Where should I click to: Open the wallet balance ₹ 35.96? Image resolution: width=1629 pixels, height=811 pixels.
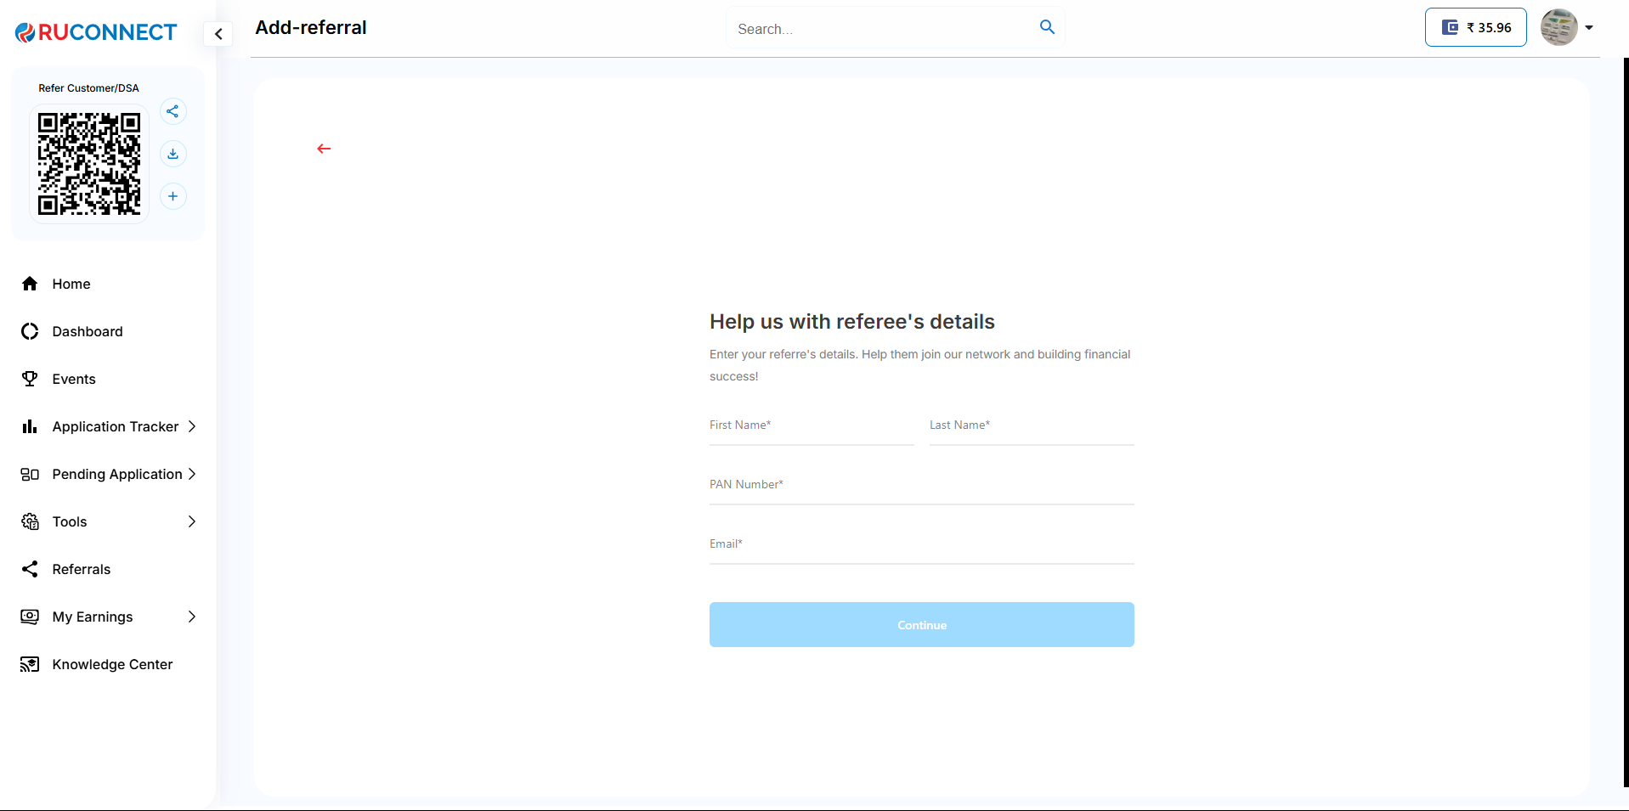pyautogui.click(x=1475, y=27)
